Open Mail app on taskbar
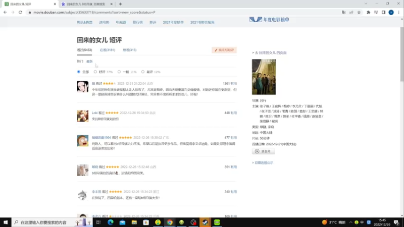404x227 pixels. 122,222
